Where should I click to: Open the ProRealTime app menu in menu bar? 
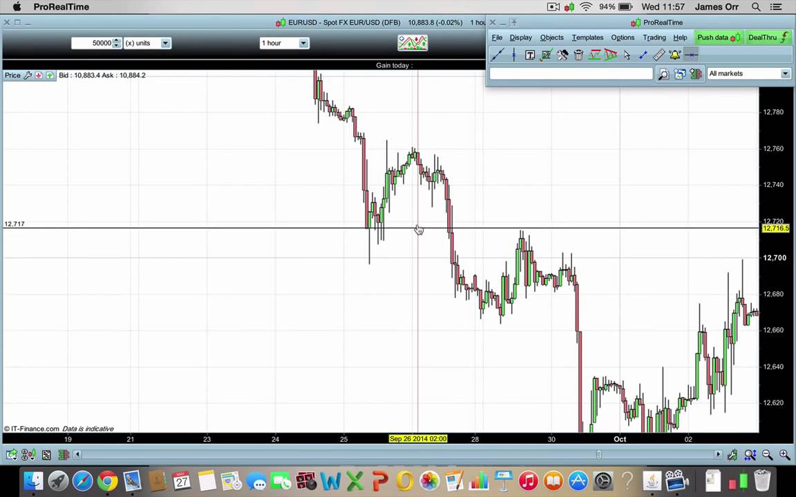(61, 7)
